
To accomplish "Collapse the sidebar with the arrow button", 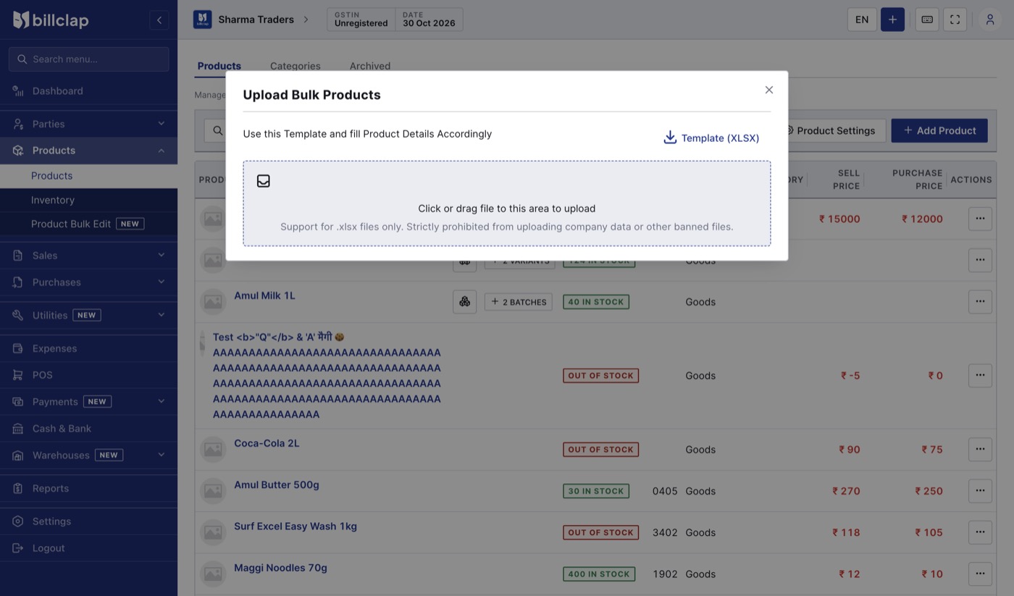I will tap(159, 20).
